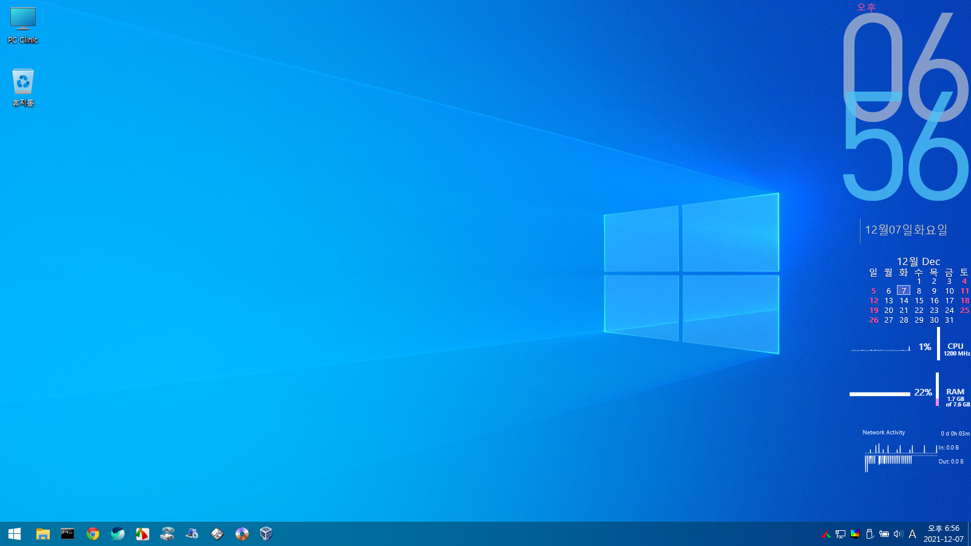971x546 pixels.
Task: Open the disc image tool taskbar icon
Action: (242, 534)
